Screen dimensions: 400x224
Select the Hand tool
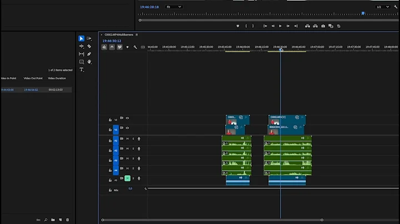89,62
